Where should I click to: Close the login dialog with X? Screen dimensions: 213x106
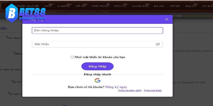click(167, 19)
